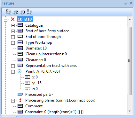Click the Processed part blue box icon

click(20, 94)
